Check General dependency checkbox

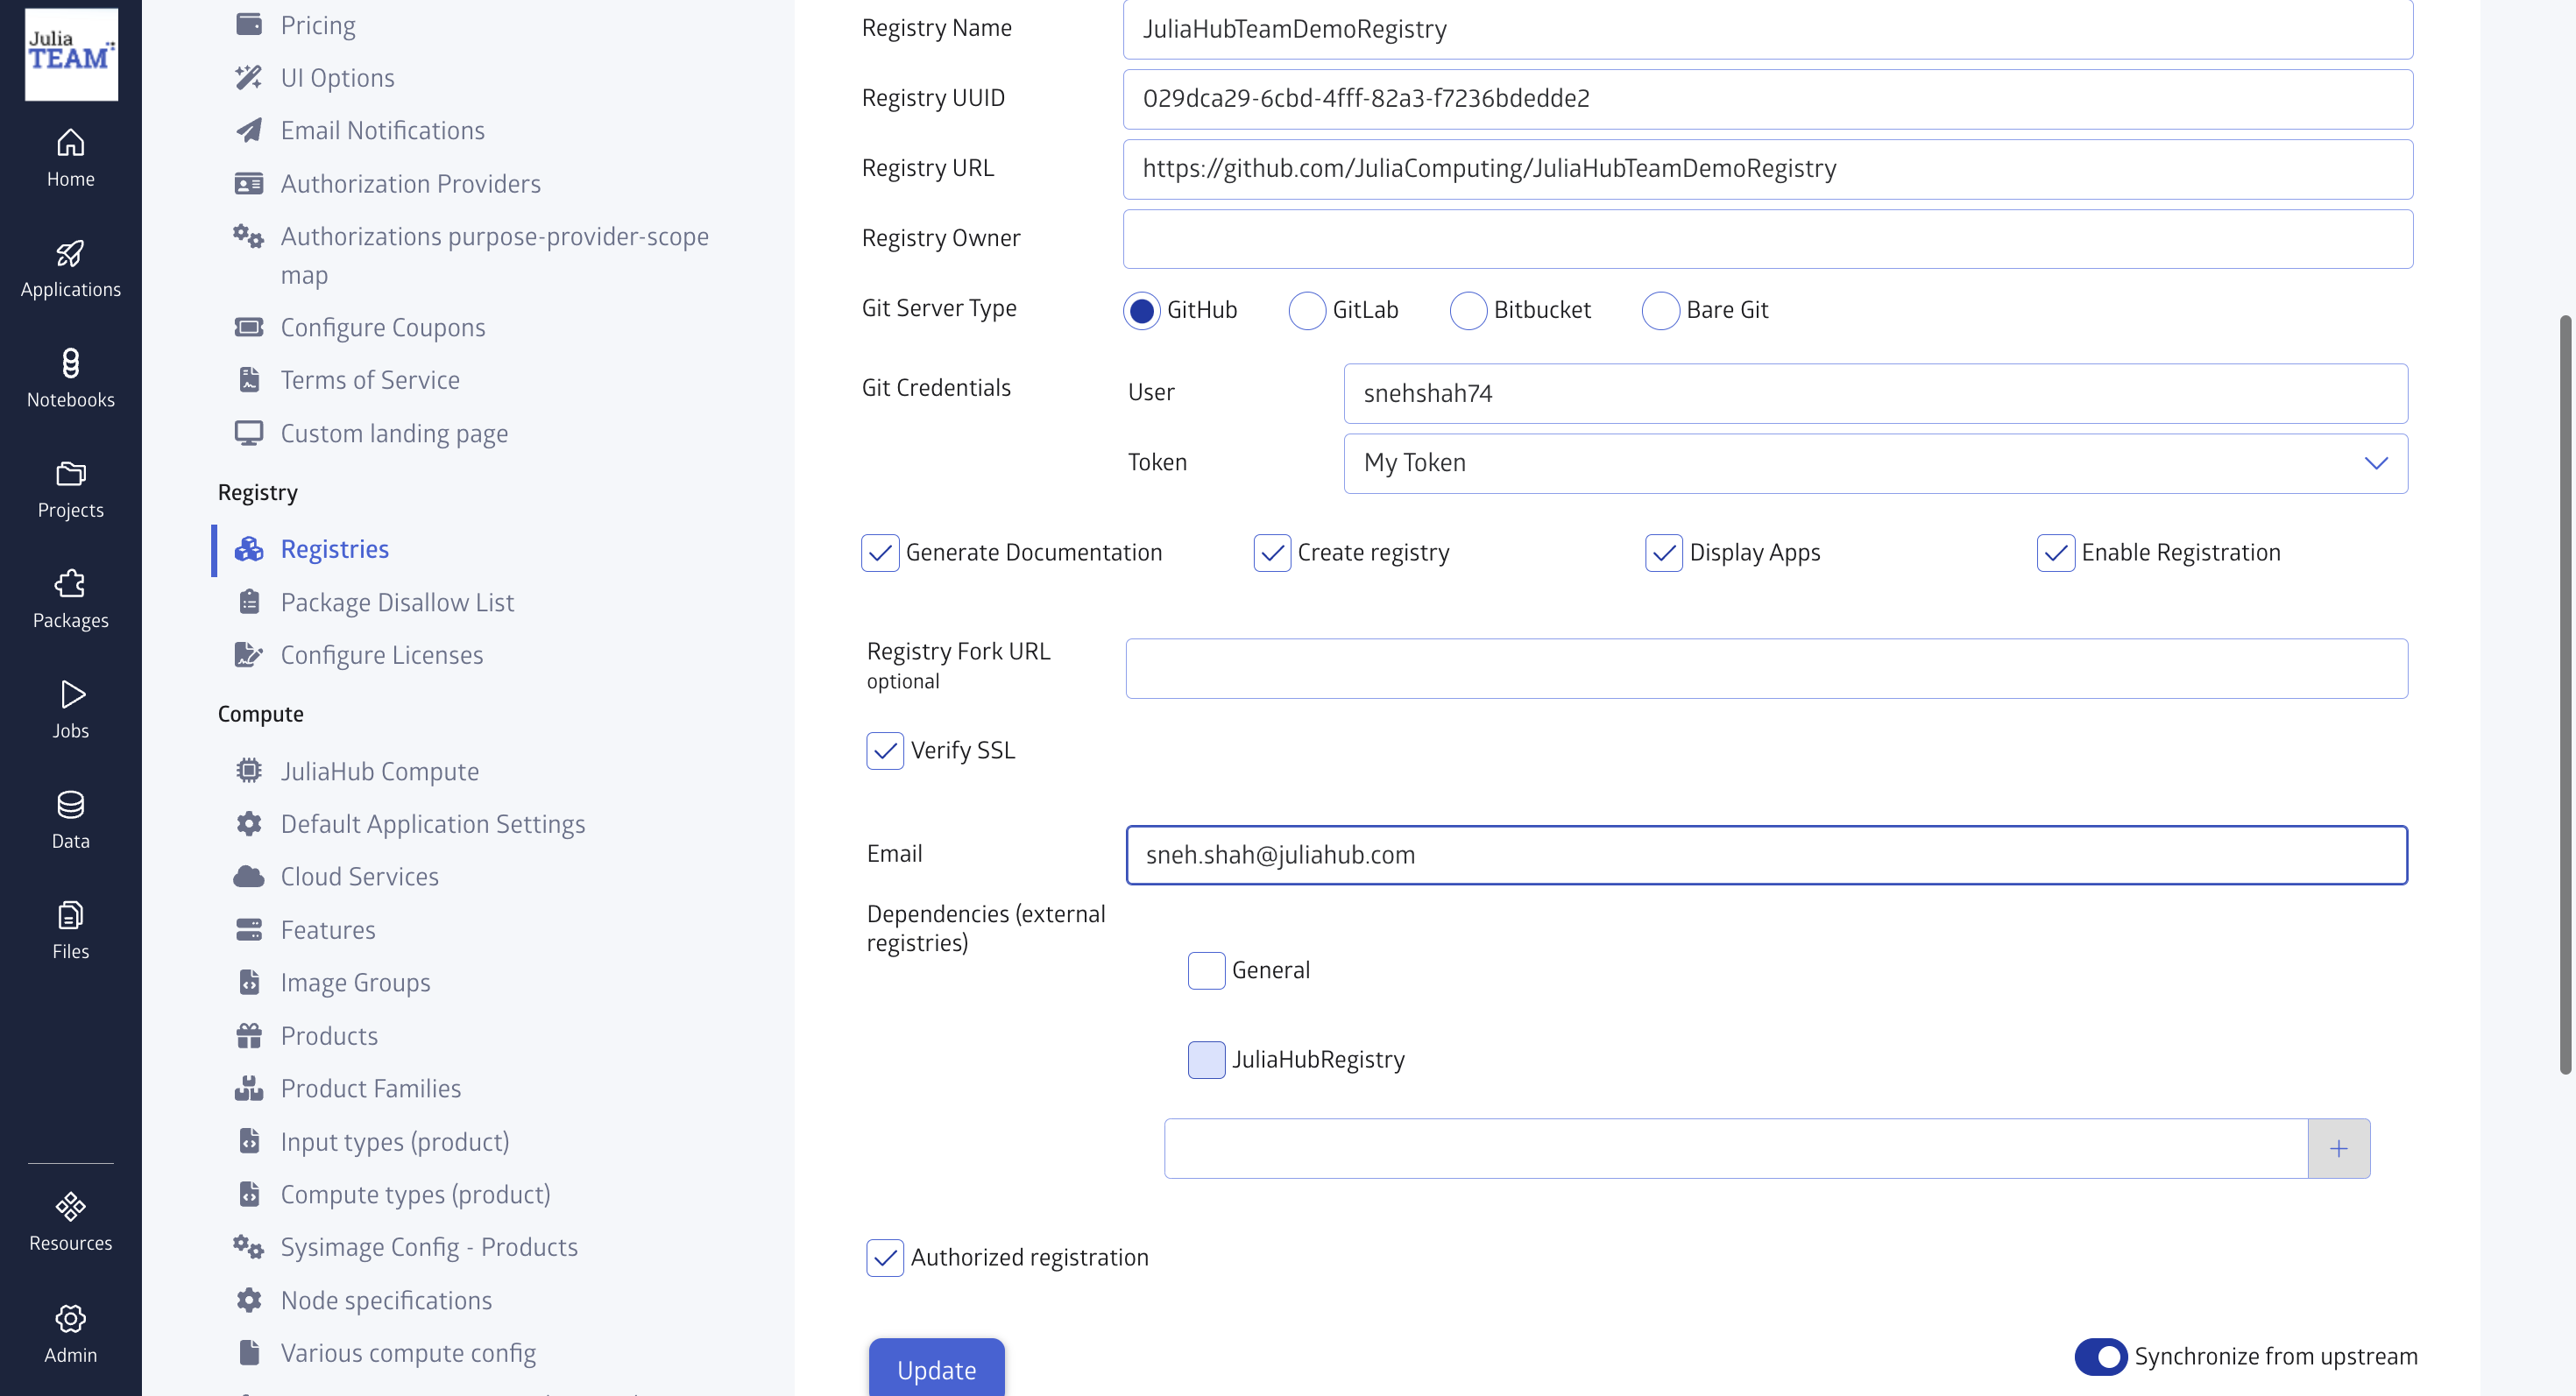click(x=1206, y=970)
